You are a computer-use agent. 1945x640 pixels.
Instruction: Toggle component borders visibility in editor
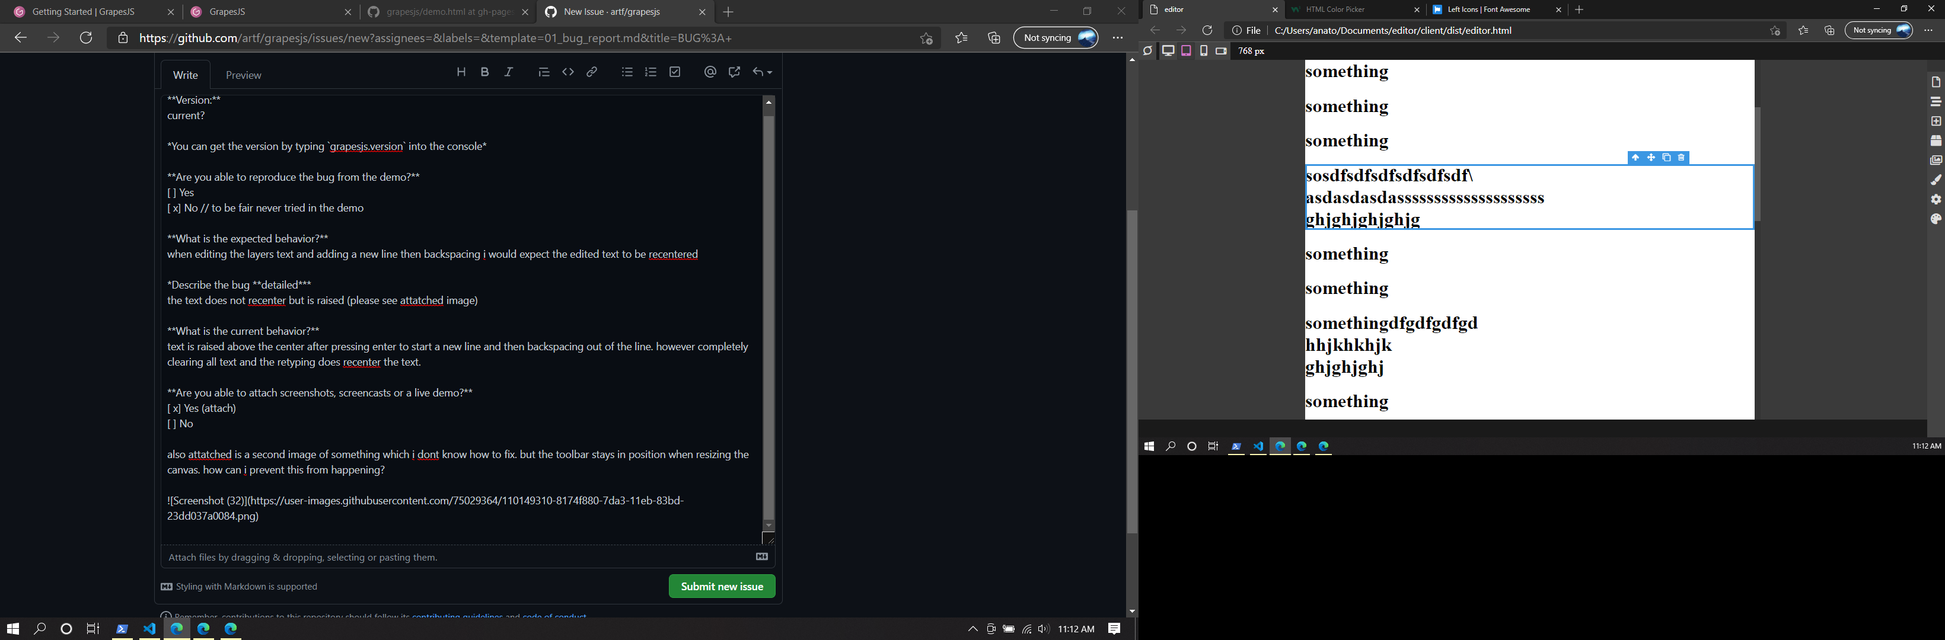coord(1147,50)
